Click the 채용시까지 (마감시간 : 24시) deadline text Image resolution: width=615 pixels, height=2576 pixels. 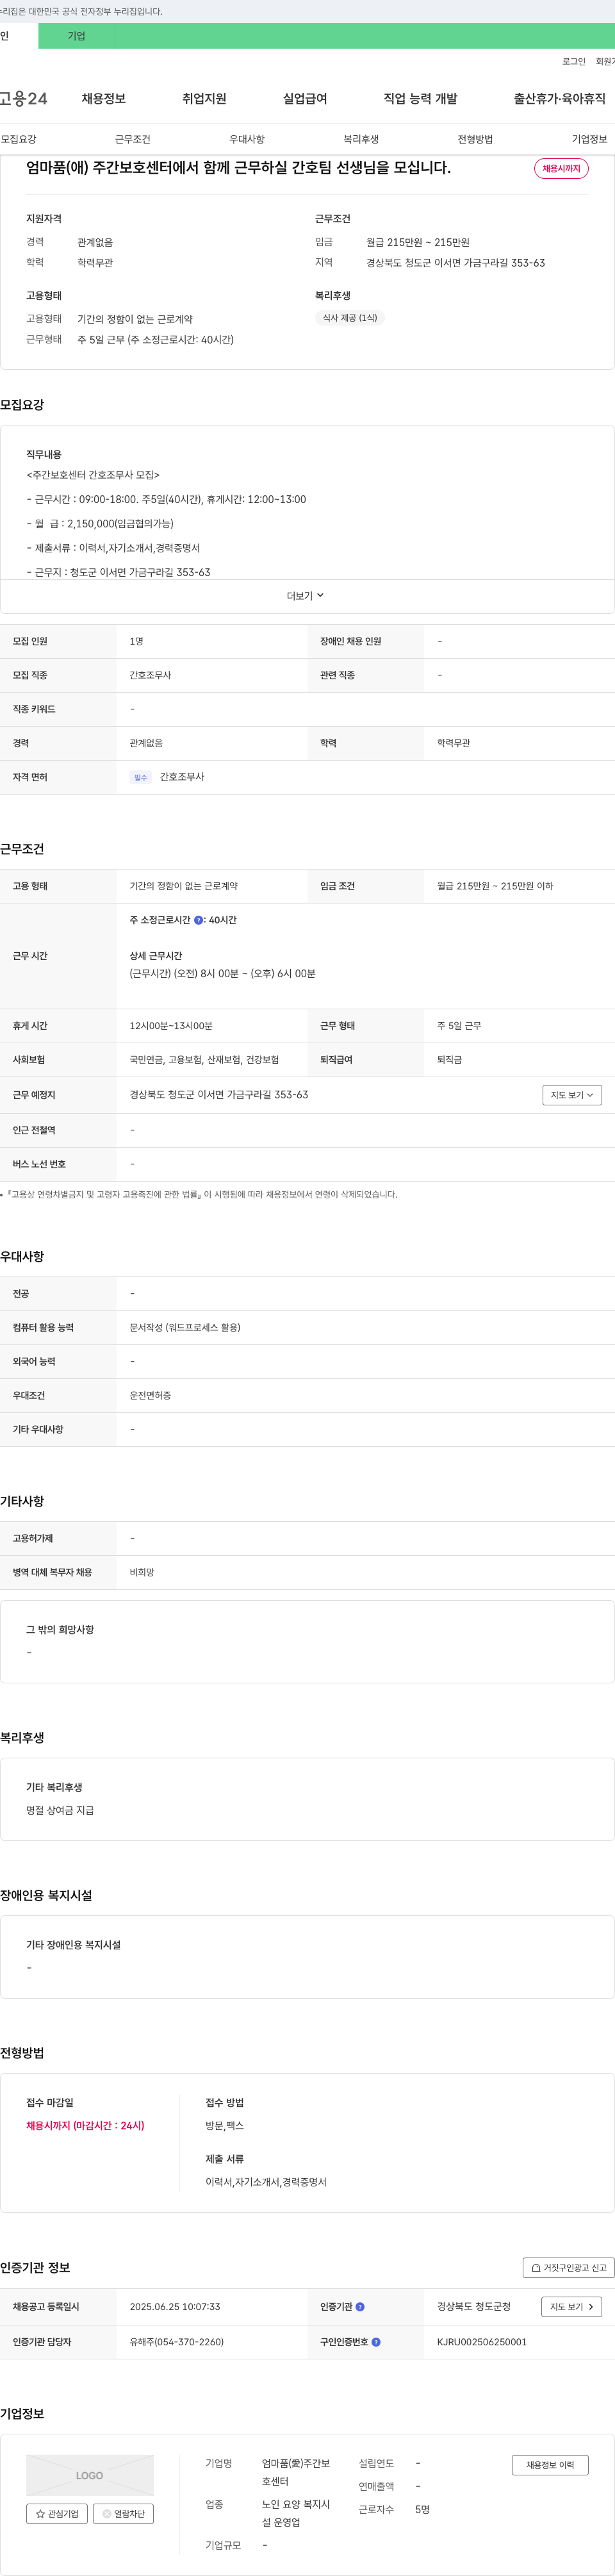point(85,2126)
